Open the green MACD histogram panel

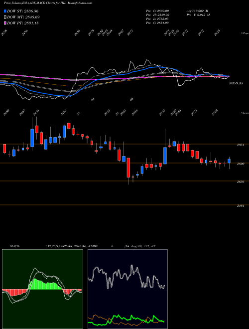click(x=42, y=289)
